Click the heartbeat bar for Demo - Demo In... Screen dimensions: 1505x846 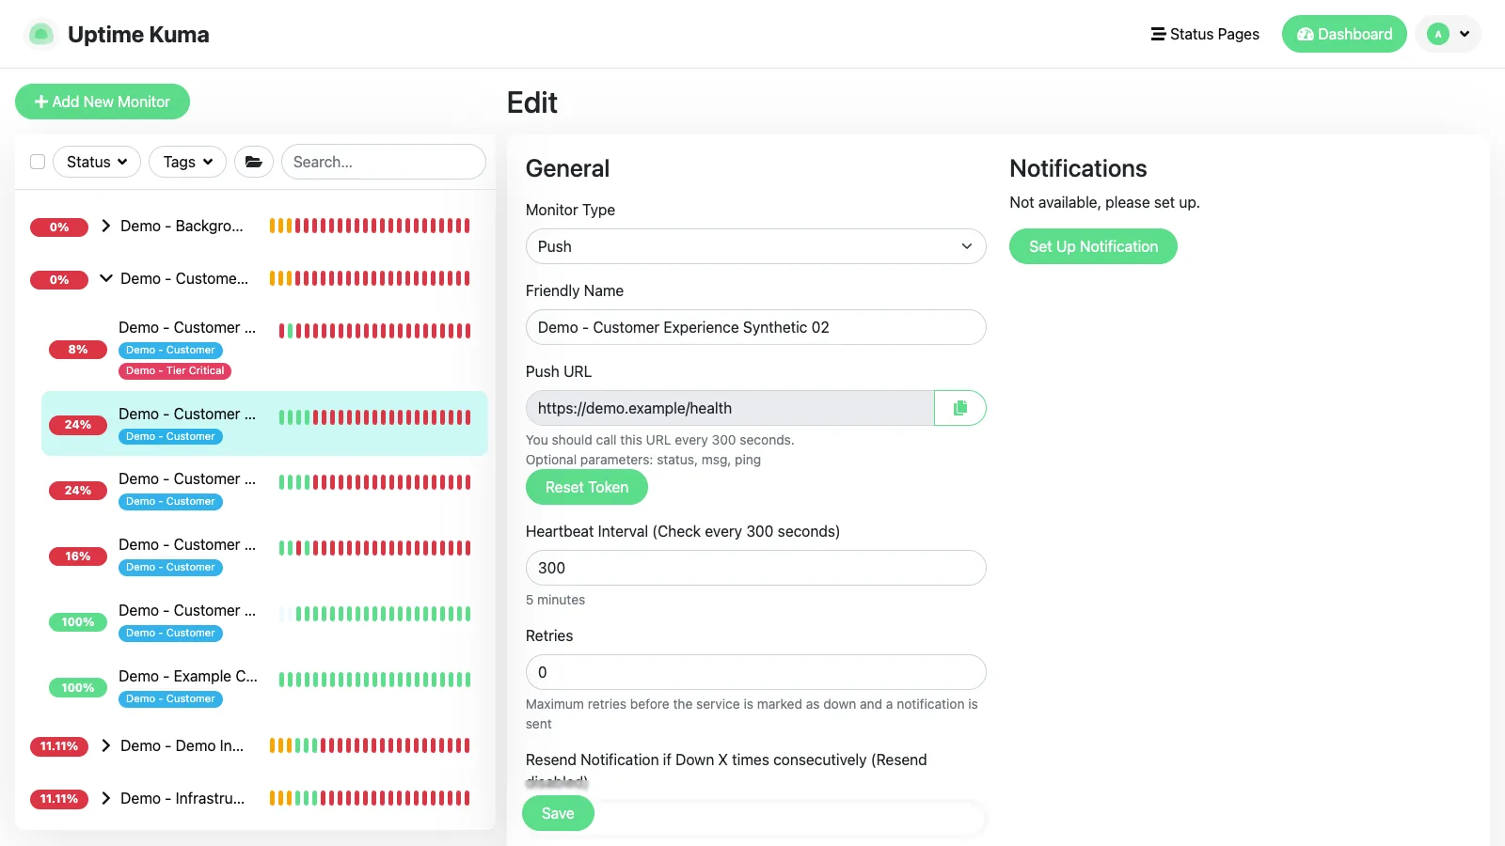pyautogui.click(x=370, y=745)
